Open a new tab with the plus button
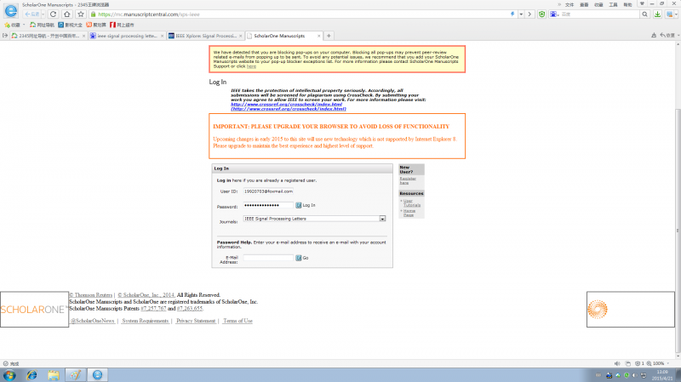681x382 pixels. tap(329, 36)
